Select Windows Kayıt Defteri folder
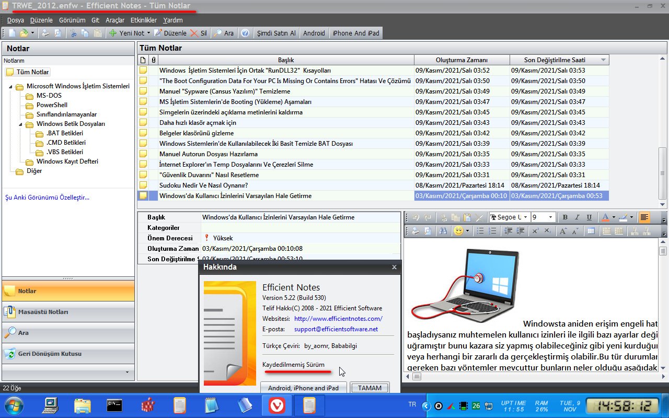 [x=67, y=161]
